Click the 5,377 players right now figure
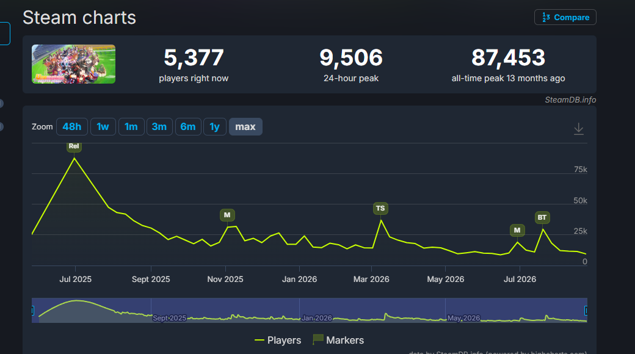This screenshot has width=635, height=354. 194,57
